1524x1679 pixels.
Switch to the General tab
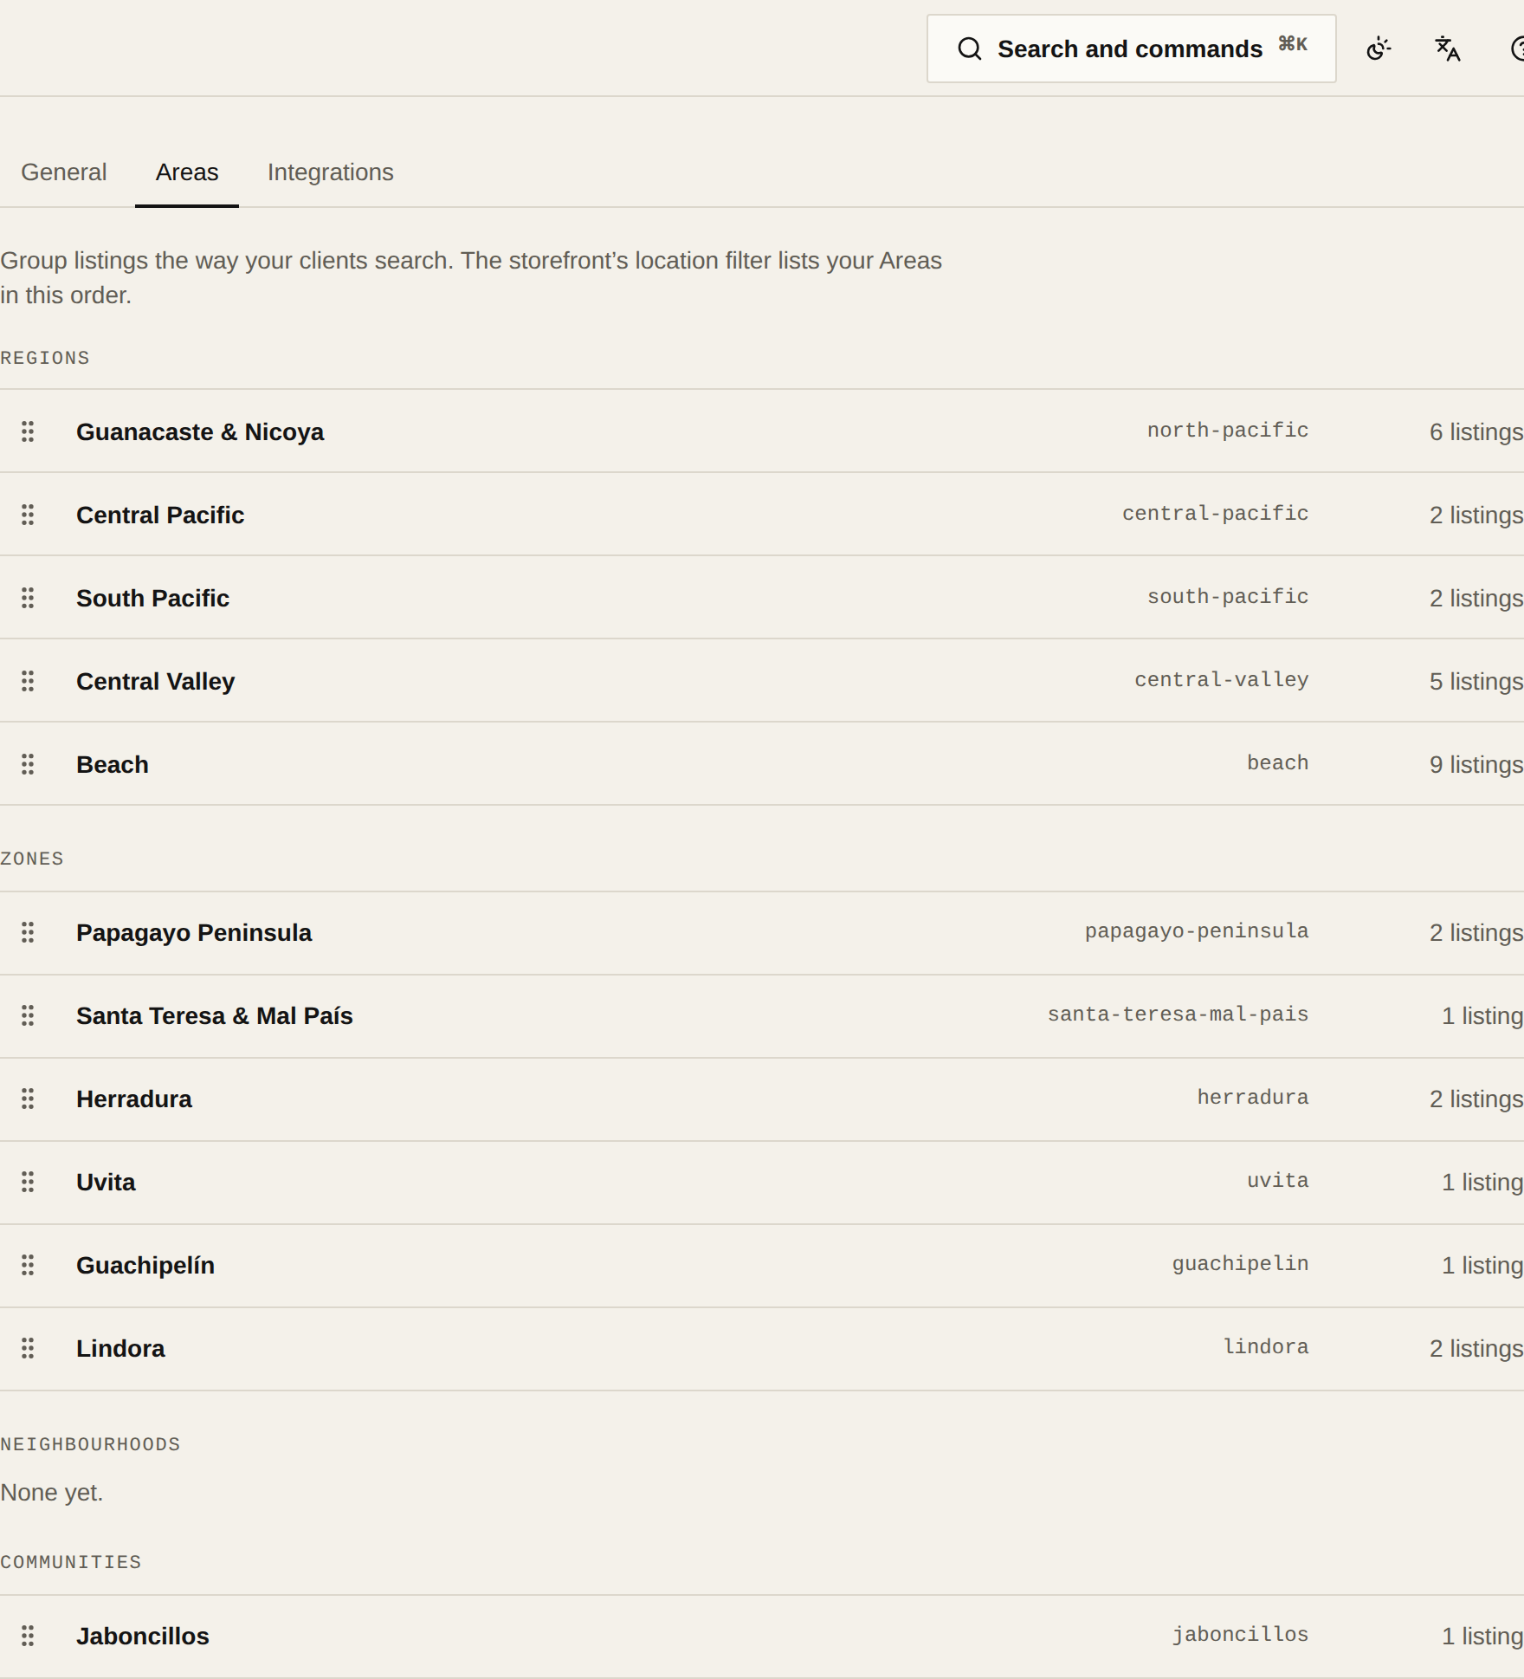click(64, 172)
